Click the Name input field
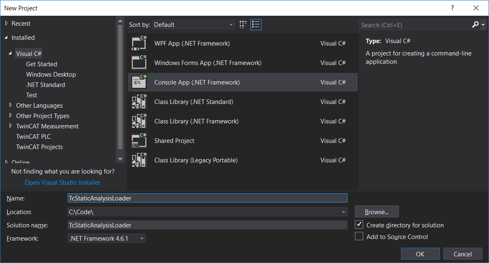The image size is (489, 263). [x=208, y=198]
